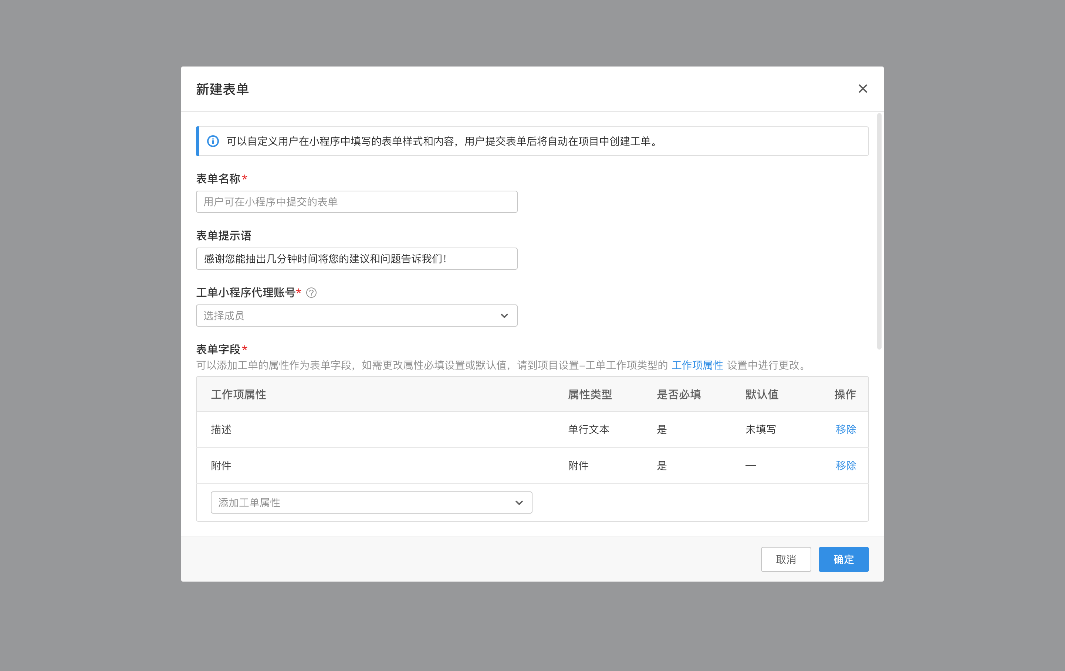The width and height of the screenshot is (1065, 671).
Task: Click the 操作 column header
Action: (x=845, y=394)
